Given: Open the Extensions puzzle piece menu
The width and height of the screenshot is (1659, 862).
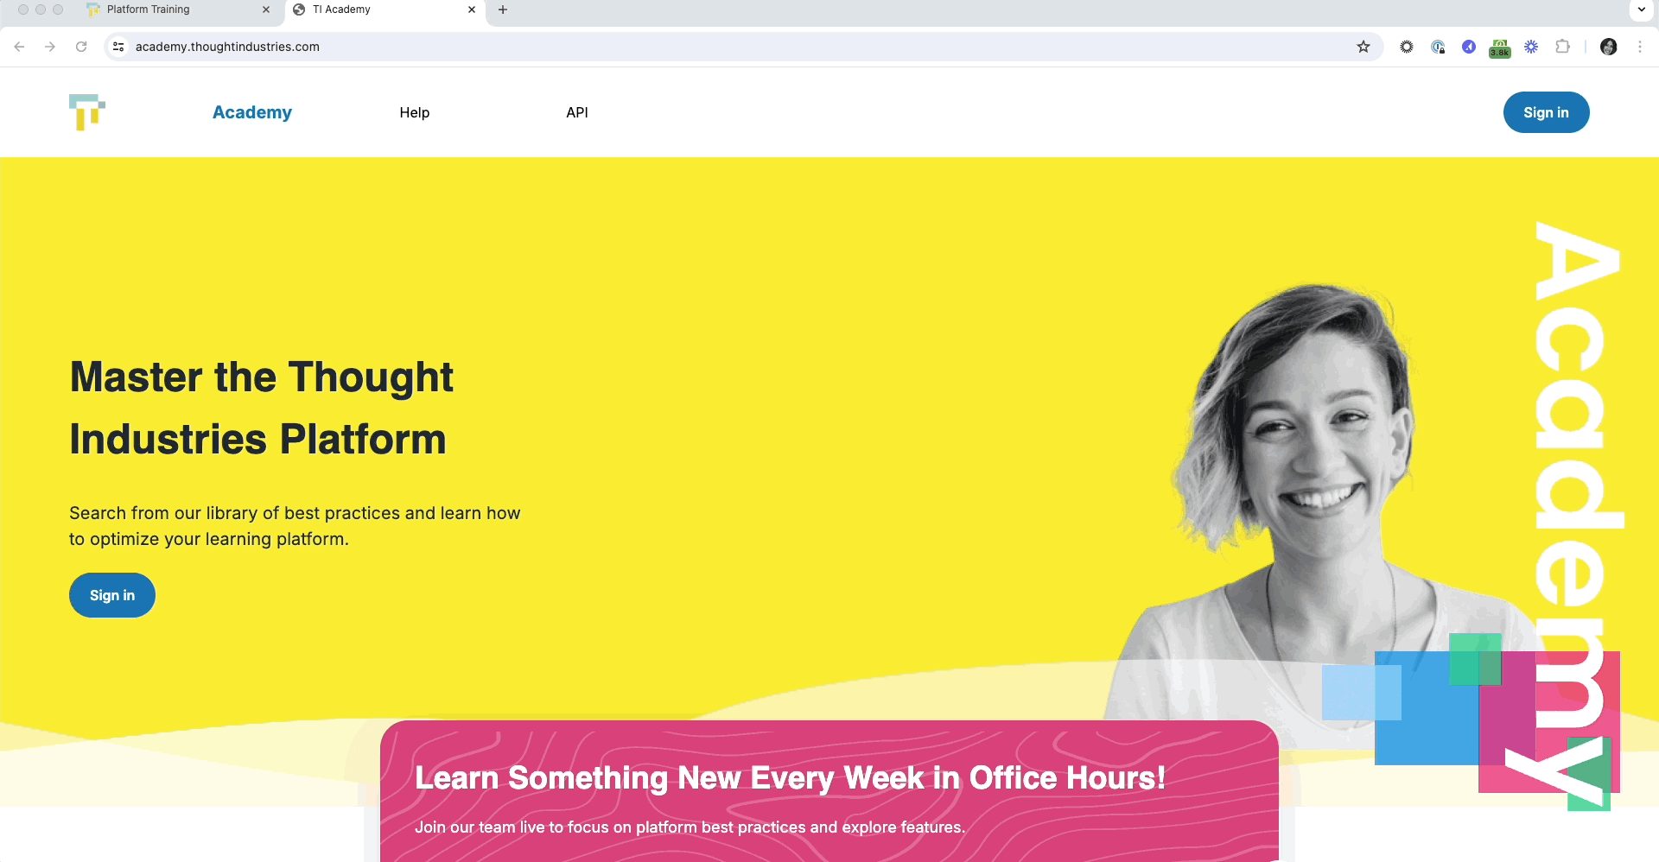Looking at the screenshot, I should (x=1562, y=47).
